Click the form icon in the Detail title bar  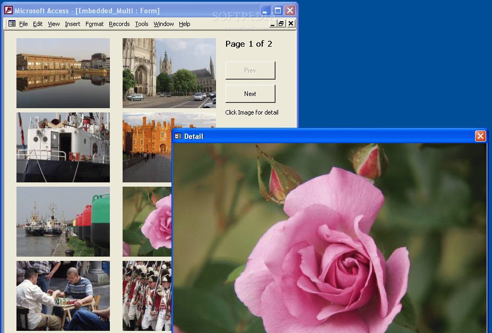coord(178,136)
